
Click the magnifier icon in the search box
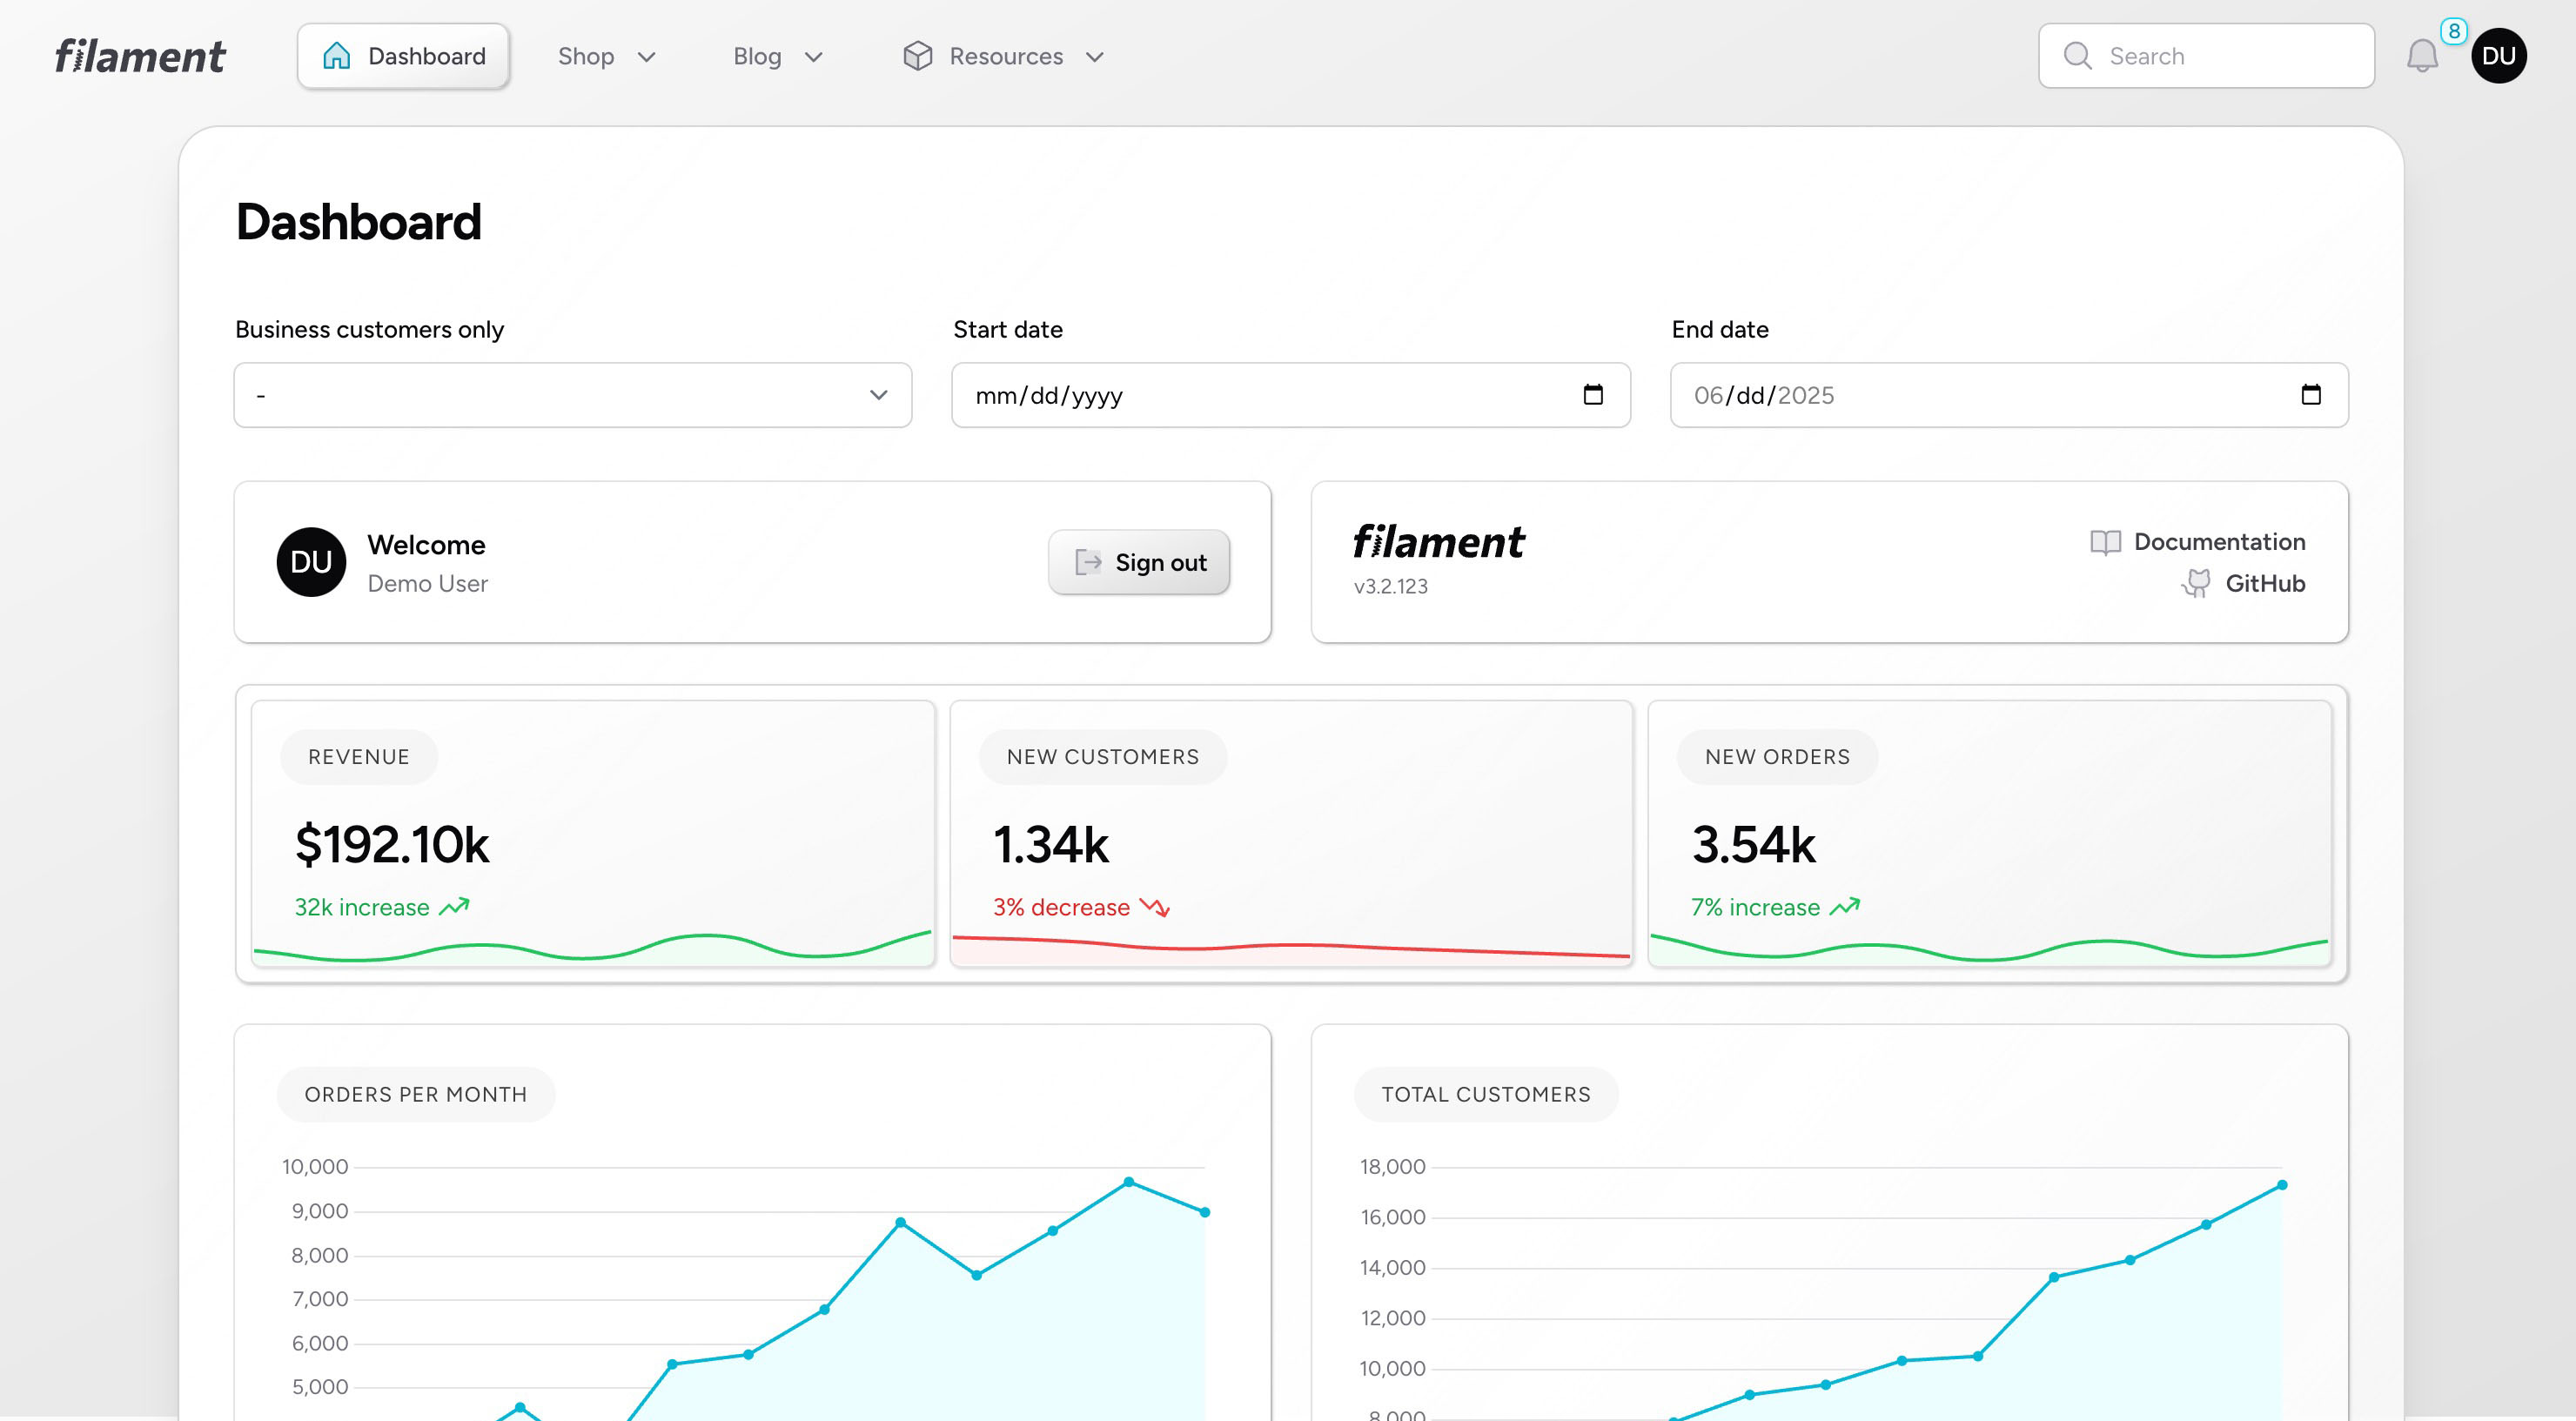[2077, 56]
